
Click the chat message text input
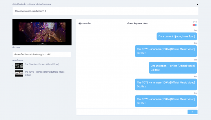pos(132,112)
